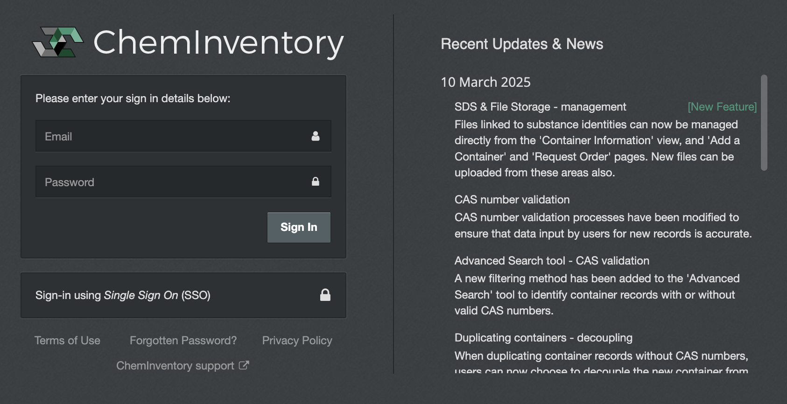Viewport: 787px width, 404px height.
Task: Click the external link icon beside ChemInventory support
Action: [244, 365]
